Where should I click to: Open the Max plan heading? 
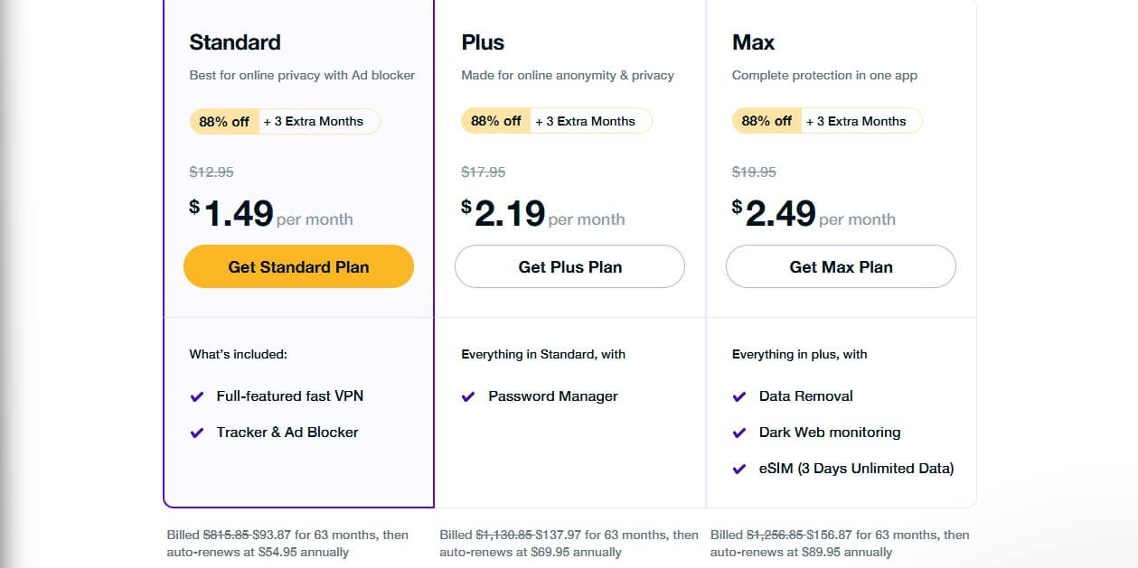point(752,42)
